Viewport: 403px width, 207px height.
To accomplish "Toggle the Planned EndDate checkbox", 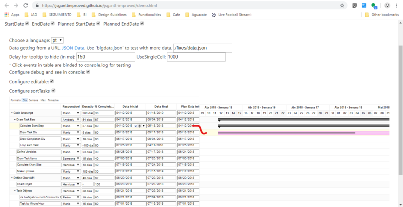I will (142, 23).
